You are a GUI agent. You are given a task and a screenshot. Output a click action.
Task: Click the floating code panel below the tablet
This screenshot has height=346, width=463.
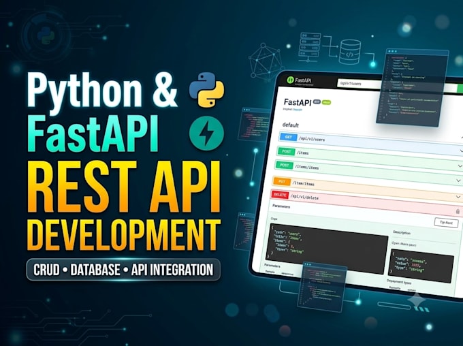[x=322, y=287]
